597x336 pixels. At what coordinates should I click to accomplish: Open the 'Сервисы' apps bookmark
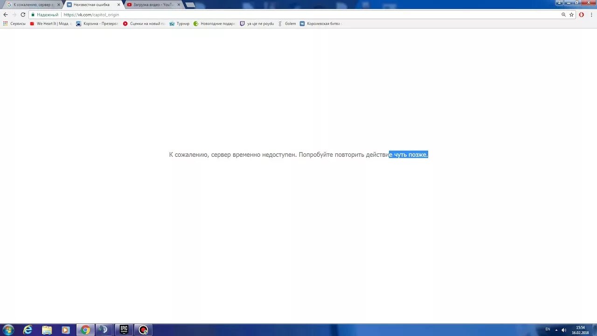pyautogui.click(x=14, y=23)
